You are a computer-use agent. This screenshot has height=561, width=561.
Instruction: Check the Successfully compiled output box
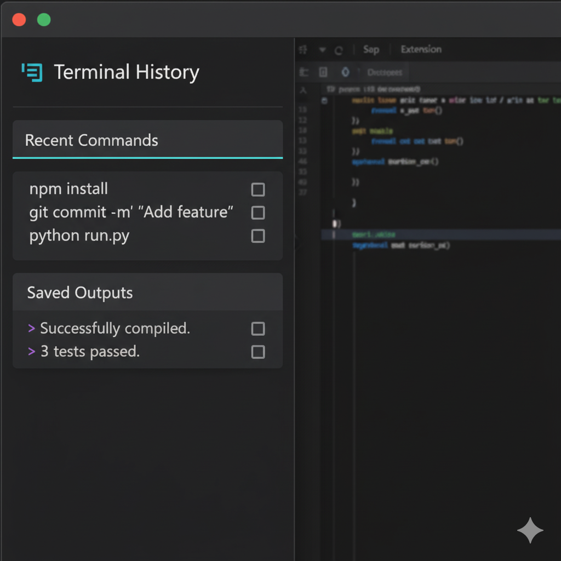click(x=257, y=329)
